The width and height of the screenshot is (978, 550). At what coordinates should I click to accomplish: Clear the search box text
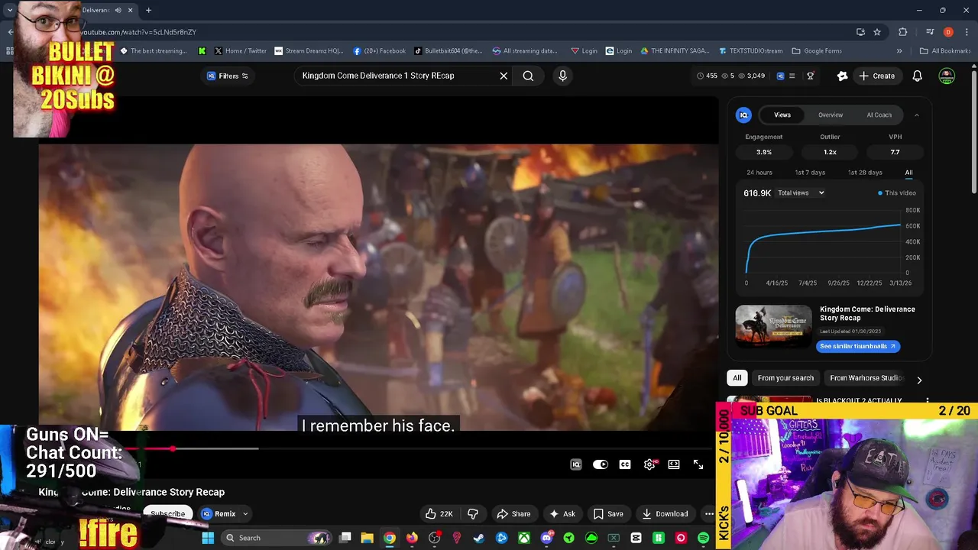504,76
